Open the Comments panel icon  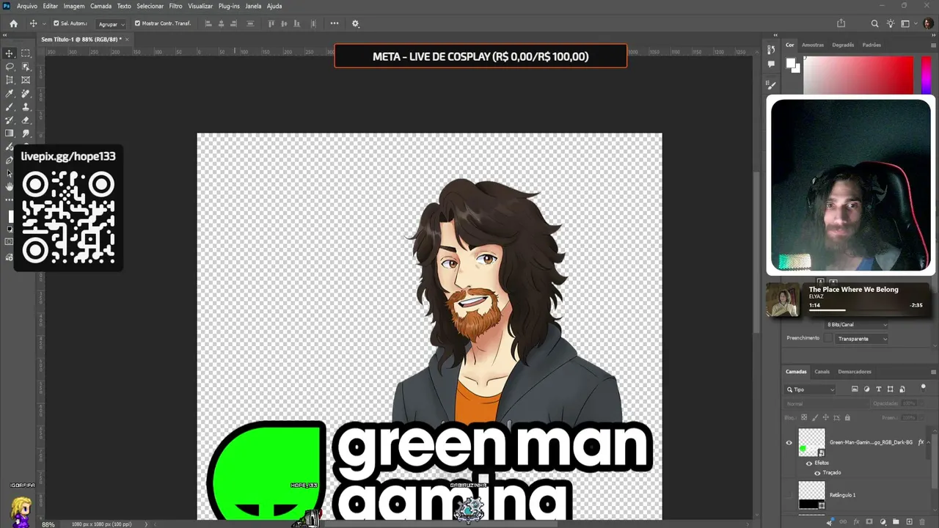[771, 64]
